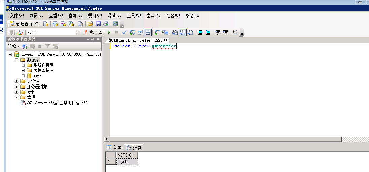Open the 帮助(H) menu
The width and height of the screenshot is (369, 172).
tap(192, 15)
